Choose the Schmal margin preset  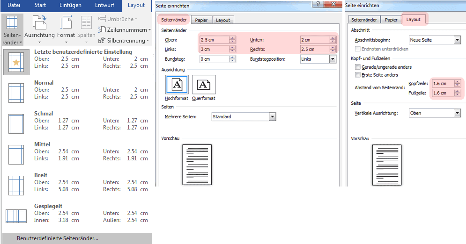77,120
